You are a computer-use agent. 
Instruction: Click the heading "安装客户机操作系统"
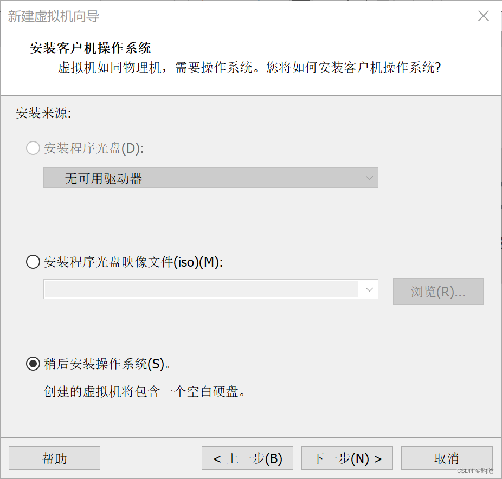(90, 48)
